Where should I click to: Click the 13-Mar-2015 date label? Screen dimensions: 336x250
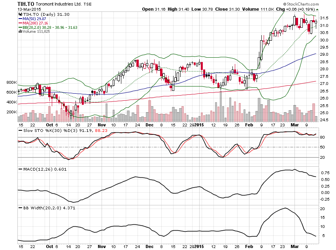point(29,9)
